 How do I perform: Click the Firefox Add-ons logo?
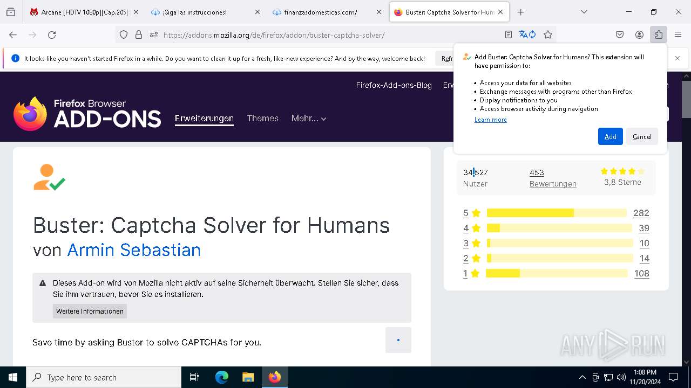point(87,114)
